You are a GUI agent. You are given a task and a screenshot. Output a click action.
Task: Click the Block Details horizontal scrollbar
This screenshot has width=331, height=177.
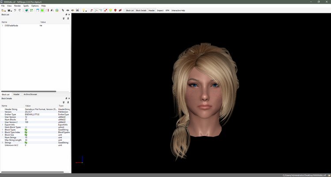tap(33, 172)
